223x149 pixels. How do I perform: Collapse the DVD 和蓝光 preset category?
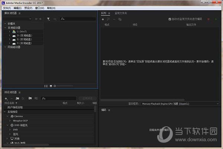pyautogui.click(x=7, y=125)
